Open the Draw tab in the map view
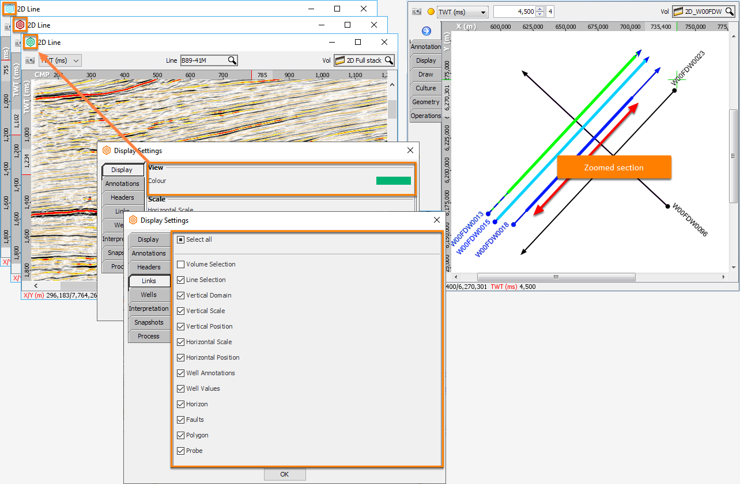 click(426, 74)
